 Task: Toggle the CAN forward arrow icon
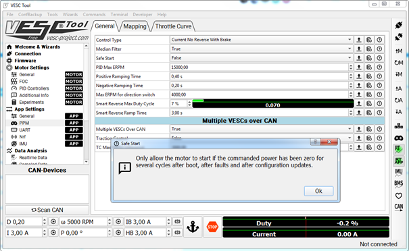(399, 207)
